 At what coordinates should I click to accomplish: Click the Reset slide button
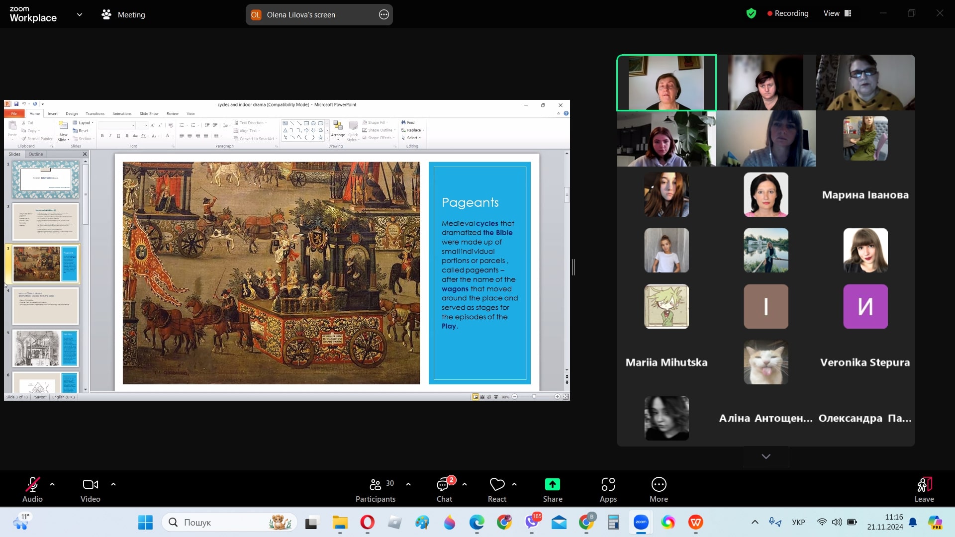tap(81, 131)
